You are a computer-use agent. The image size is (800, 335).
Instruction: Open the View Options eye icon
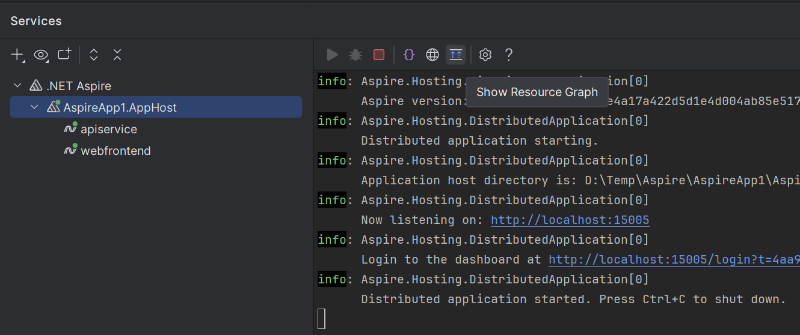(x=41, y=55)
